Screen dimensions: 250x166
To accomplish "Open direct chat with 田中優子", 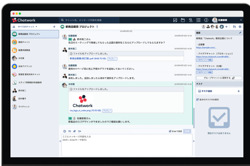I will [x=35, y=99].
